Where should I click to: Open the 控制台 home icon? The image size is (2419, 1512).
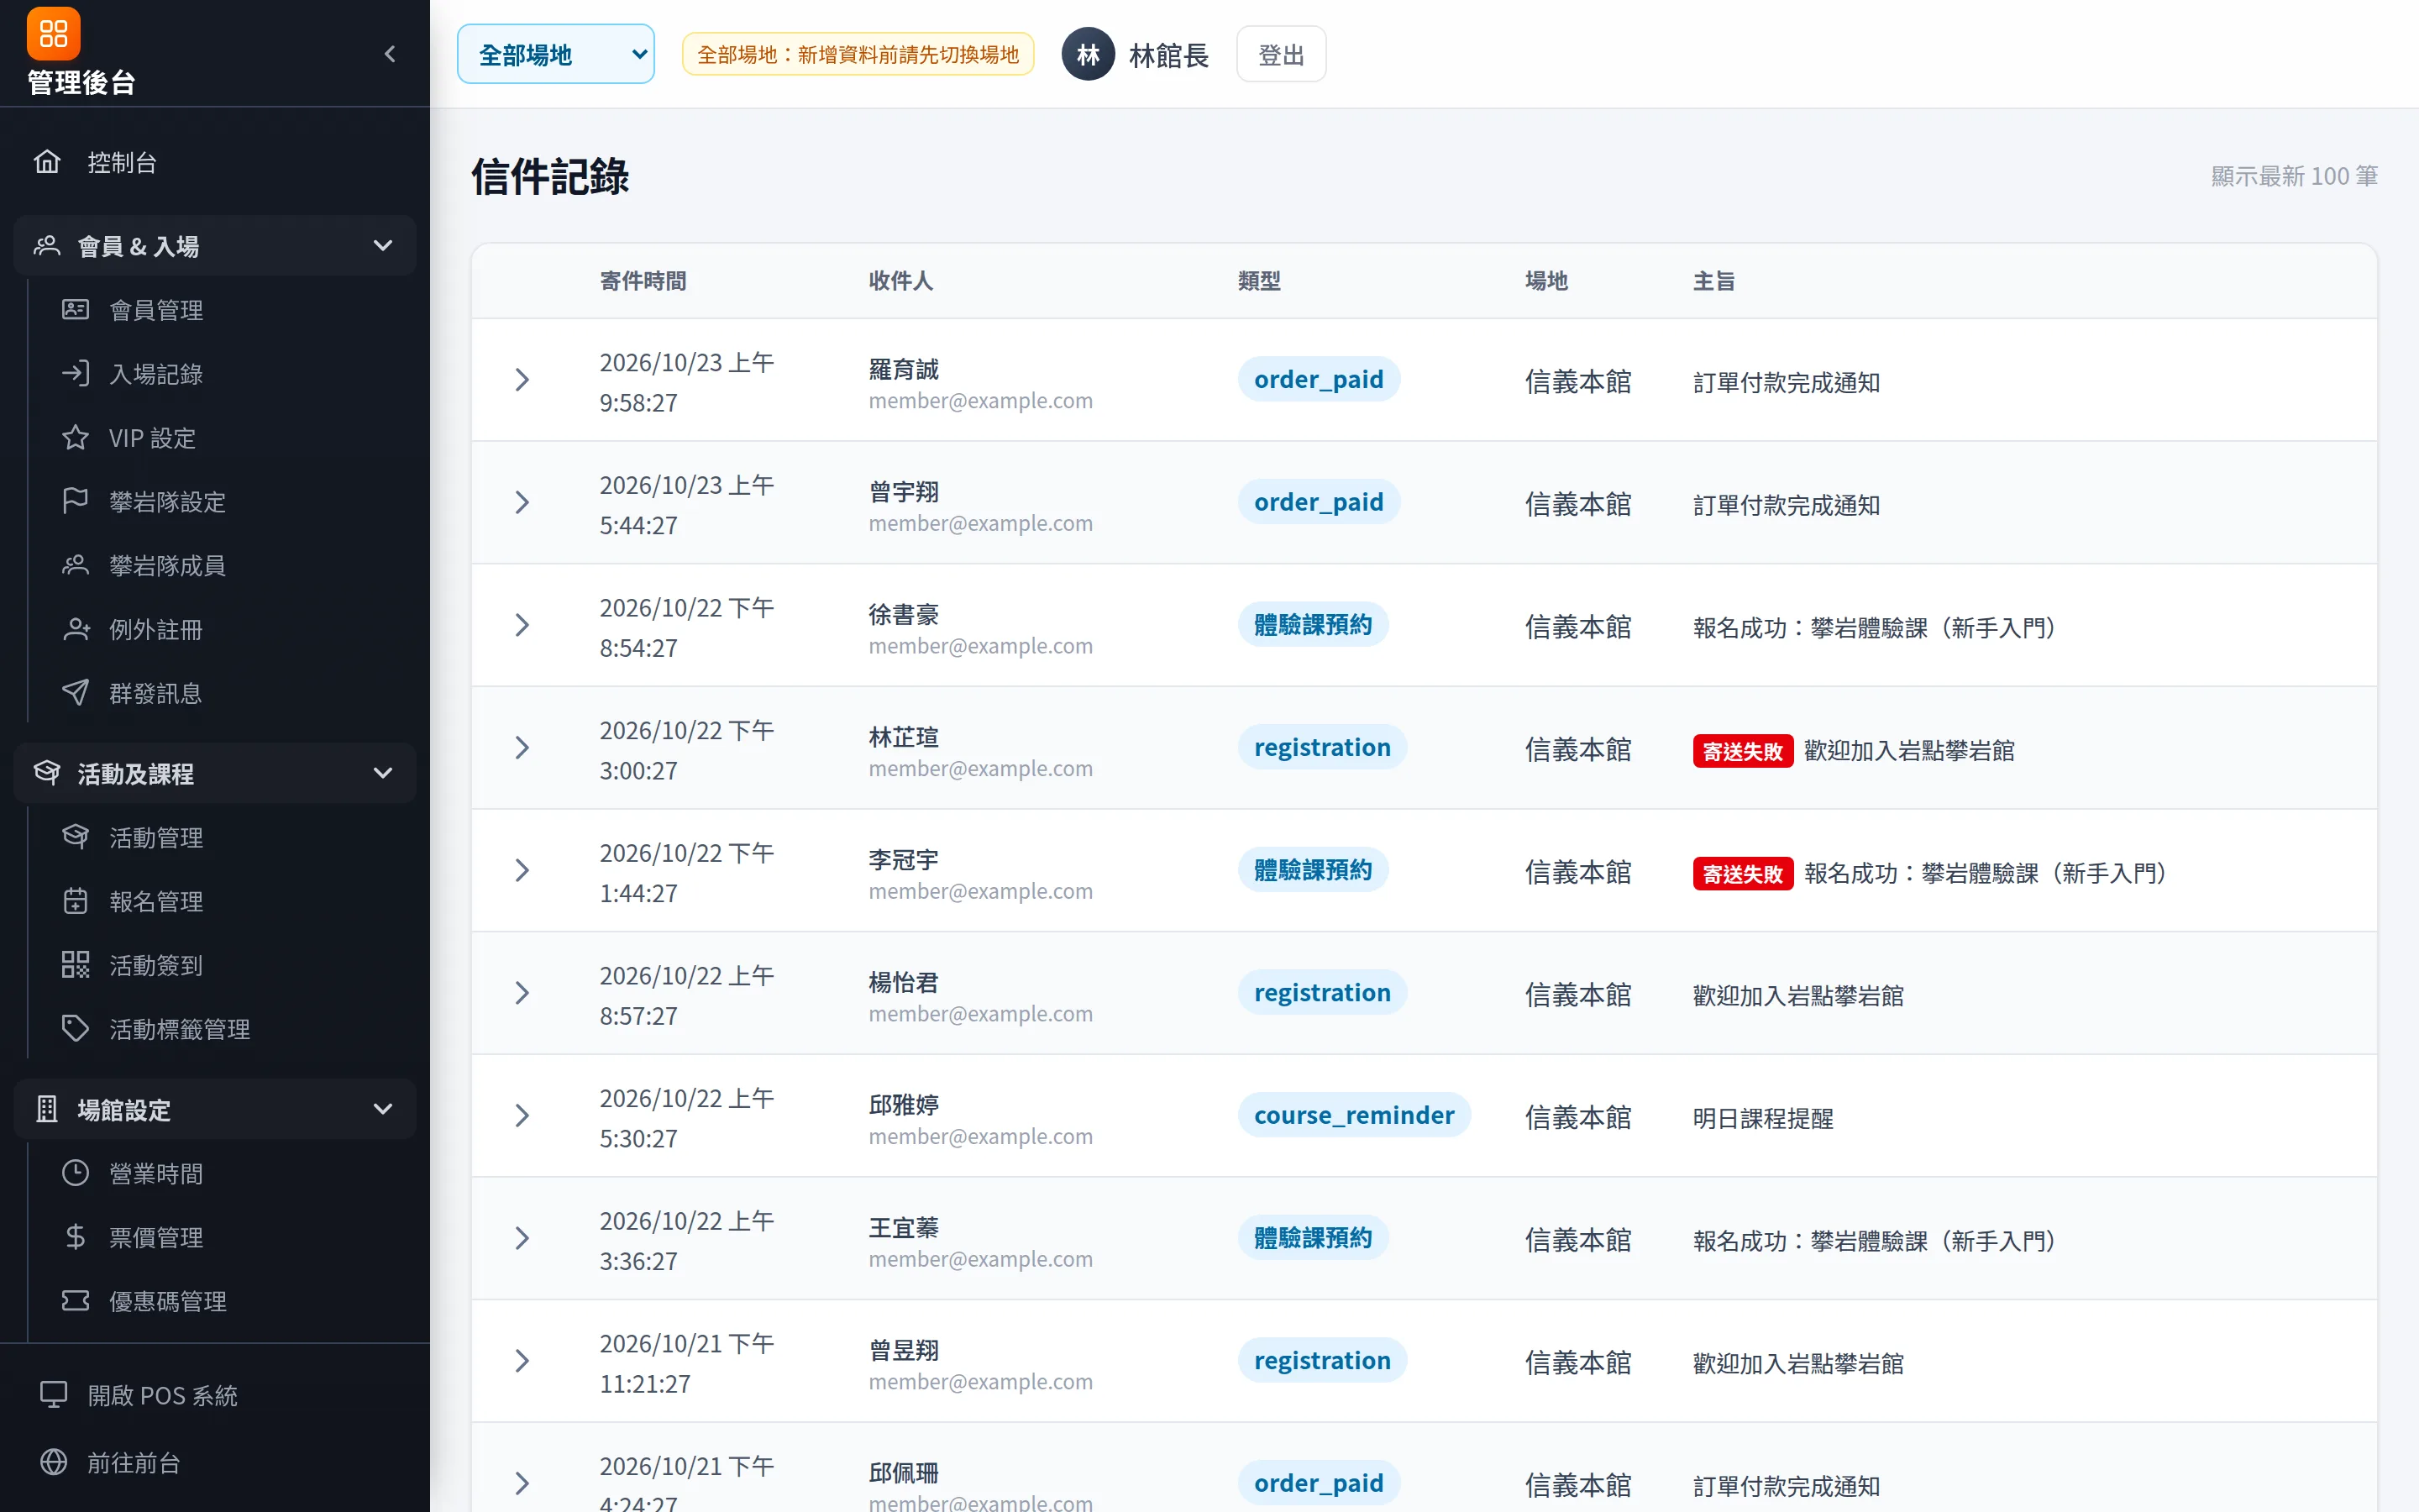(47, 161)
